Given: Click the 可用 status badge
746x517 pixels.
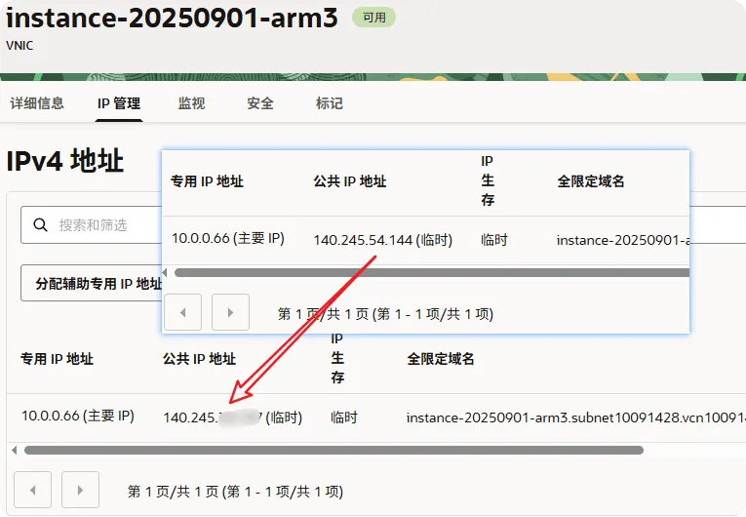Looking at the screenshot, I should (373, 18).
